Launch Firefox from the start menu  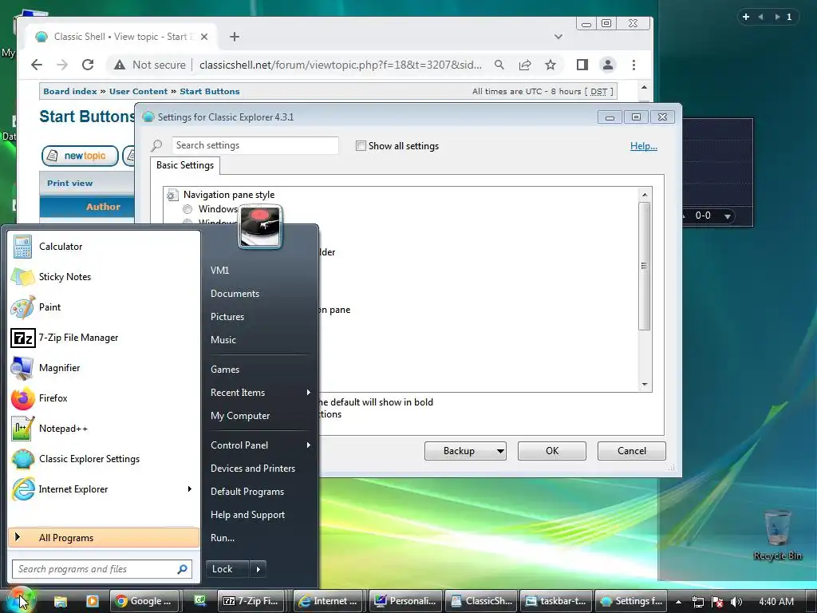[x=104, y=397]
